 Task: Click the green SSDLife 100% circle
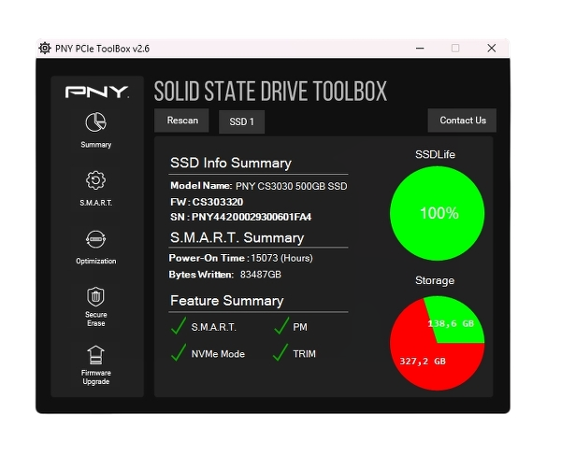(438, 213)
